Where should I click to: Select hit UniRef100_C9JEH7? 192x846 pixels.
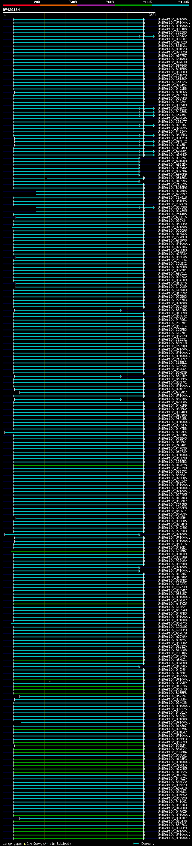[x=172, y=551]
